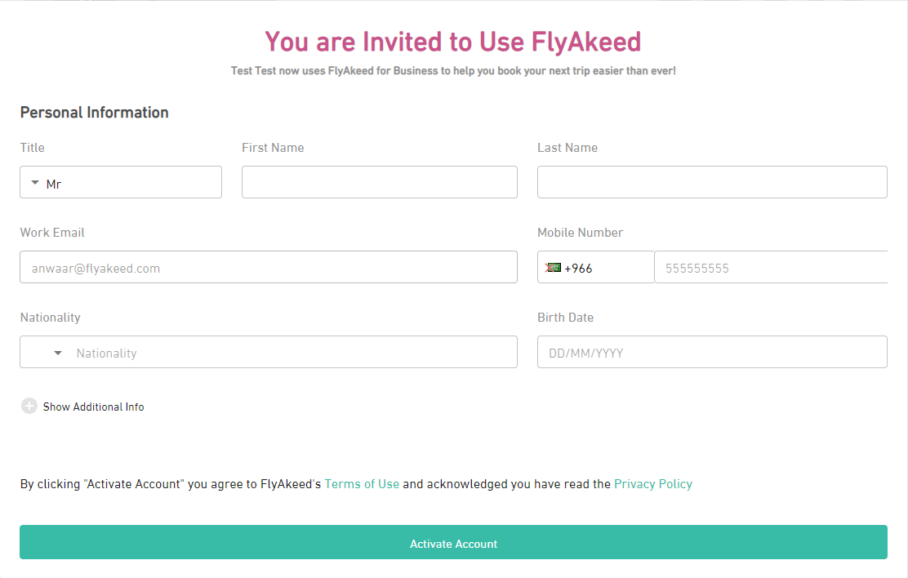908x578 pixels.
Task: Click the Nationality placeholder text
Action: point(106,353)
